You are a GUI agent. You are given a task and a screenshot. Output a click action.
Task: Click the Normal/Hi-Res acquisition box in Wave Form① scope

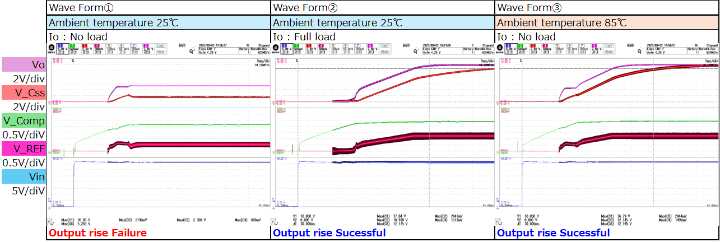(x=260, y=51)
